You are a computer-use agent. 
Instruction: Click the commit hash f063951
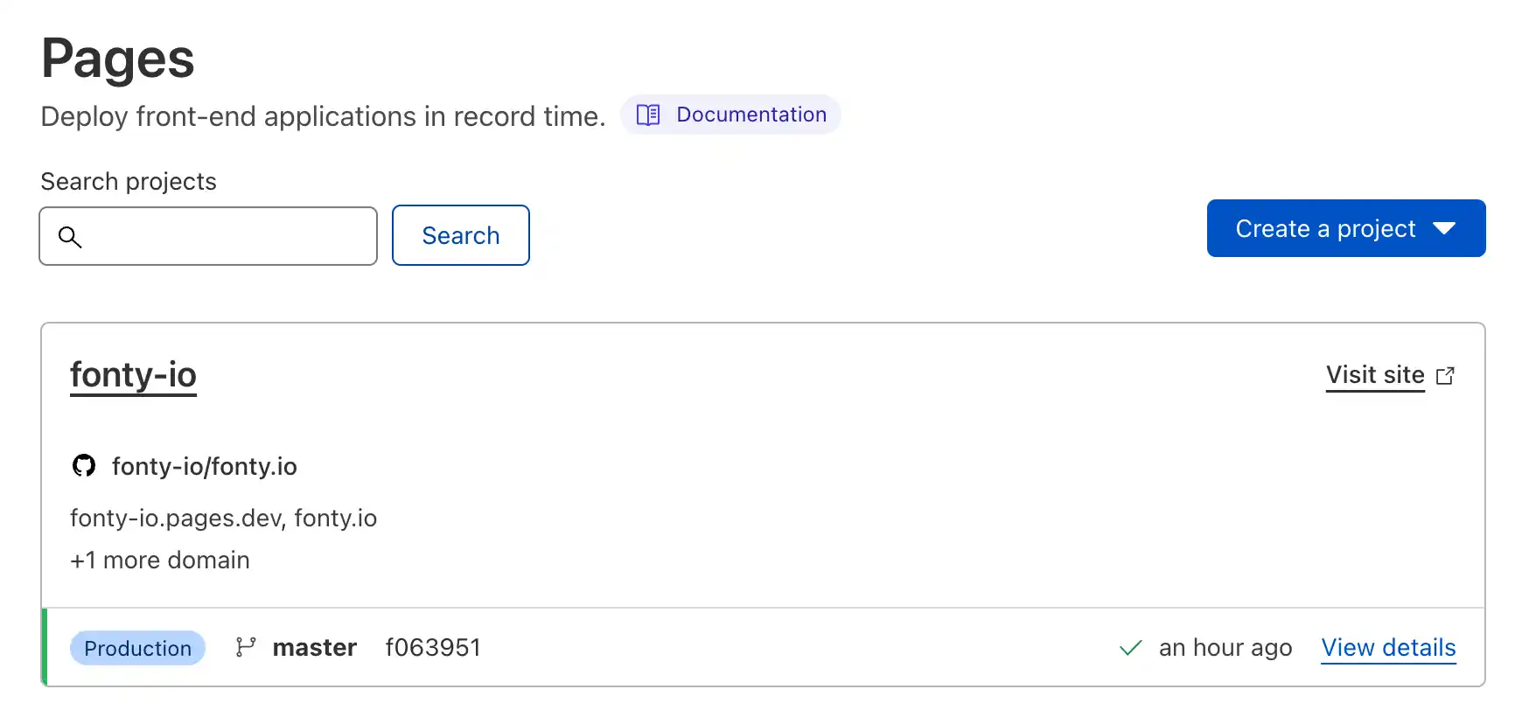(x=433, y=647)
